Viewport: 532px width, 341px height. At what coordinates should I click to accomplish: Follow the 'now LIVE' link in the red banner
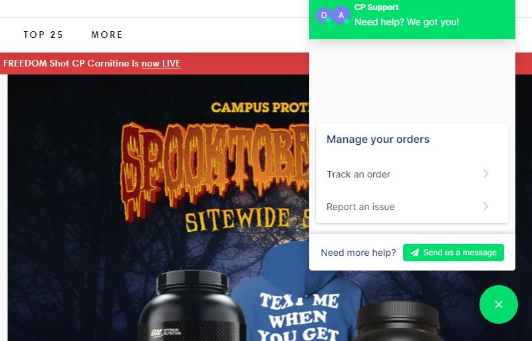click(161, 63)
